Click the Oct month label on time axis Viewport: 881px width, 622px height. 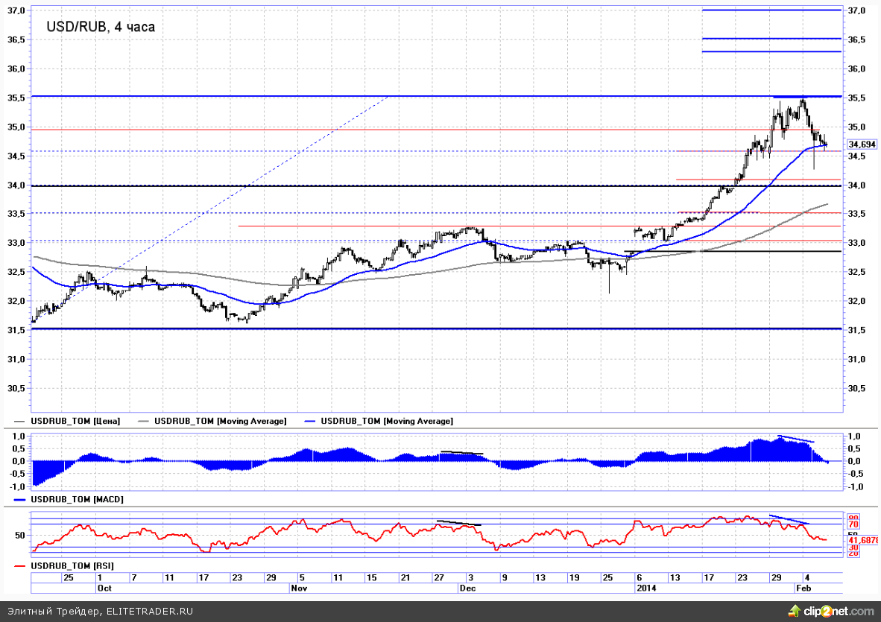point(104,588)
